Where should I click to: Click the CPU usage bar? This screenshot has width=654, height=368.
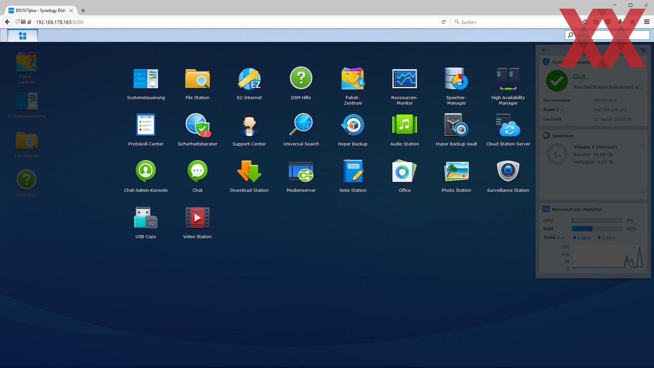point(597,220)
